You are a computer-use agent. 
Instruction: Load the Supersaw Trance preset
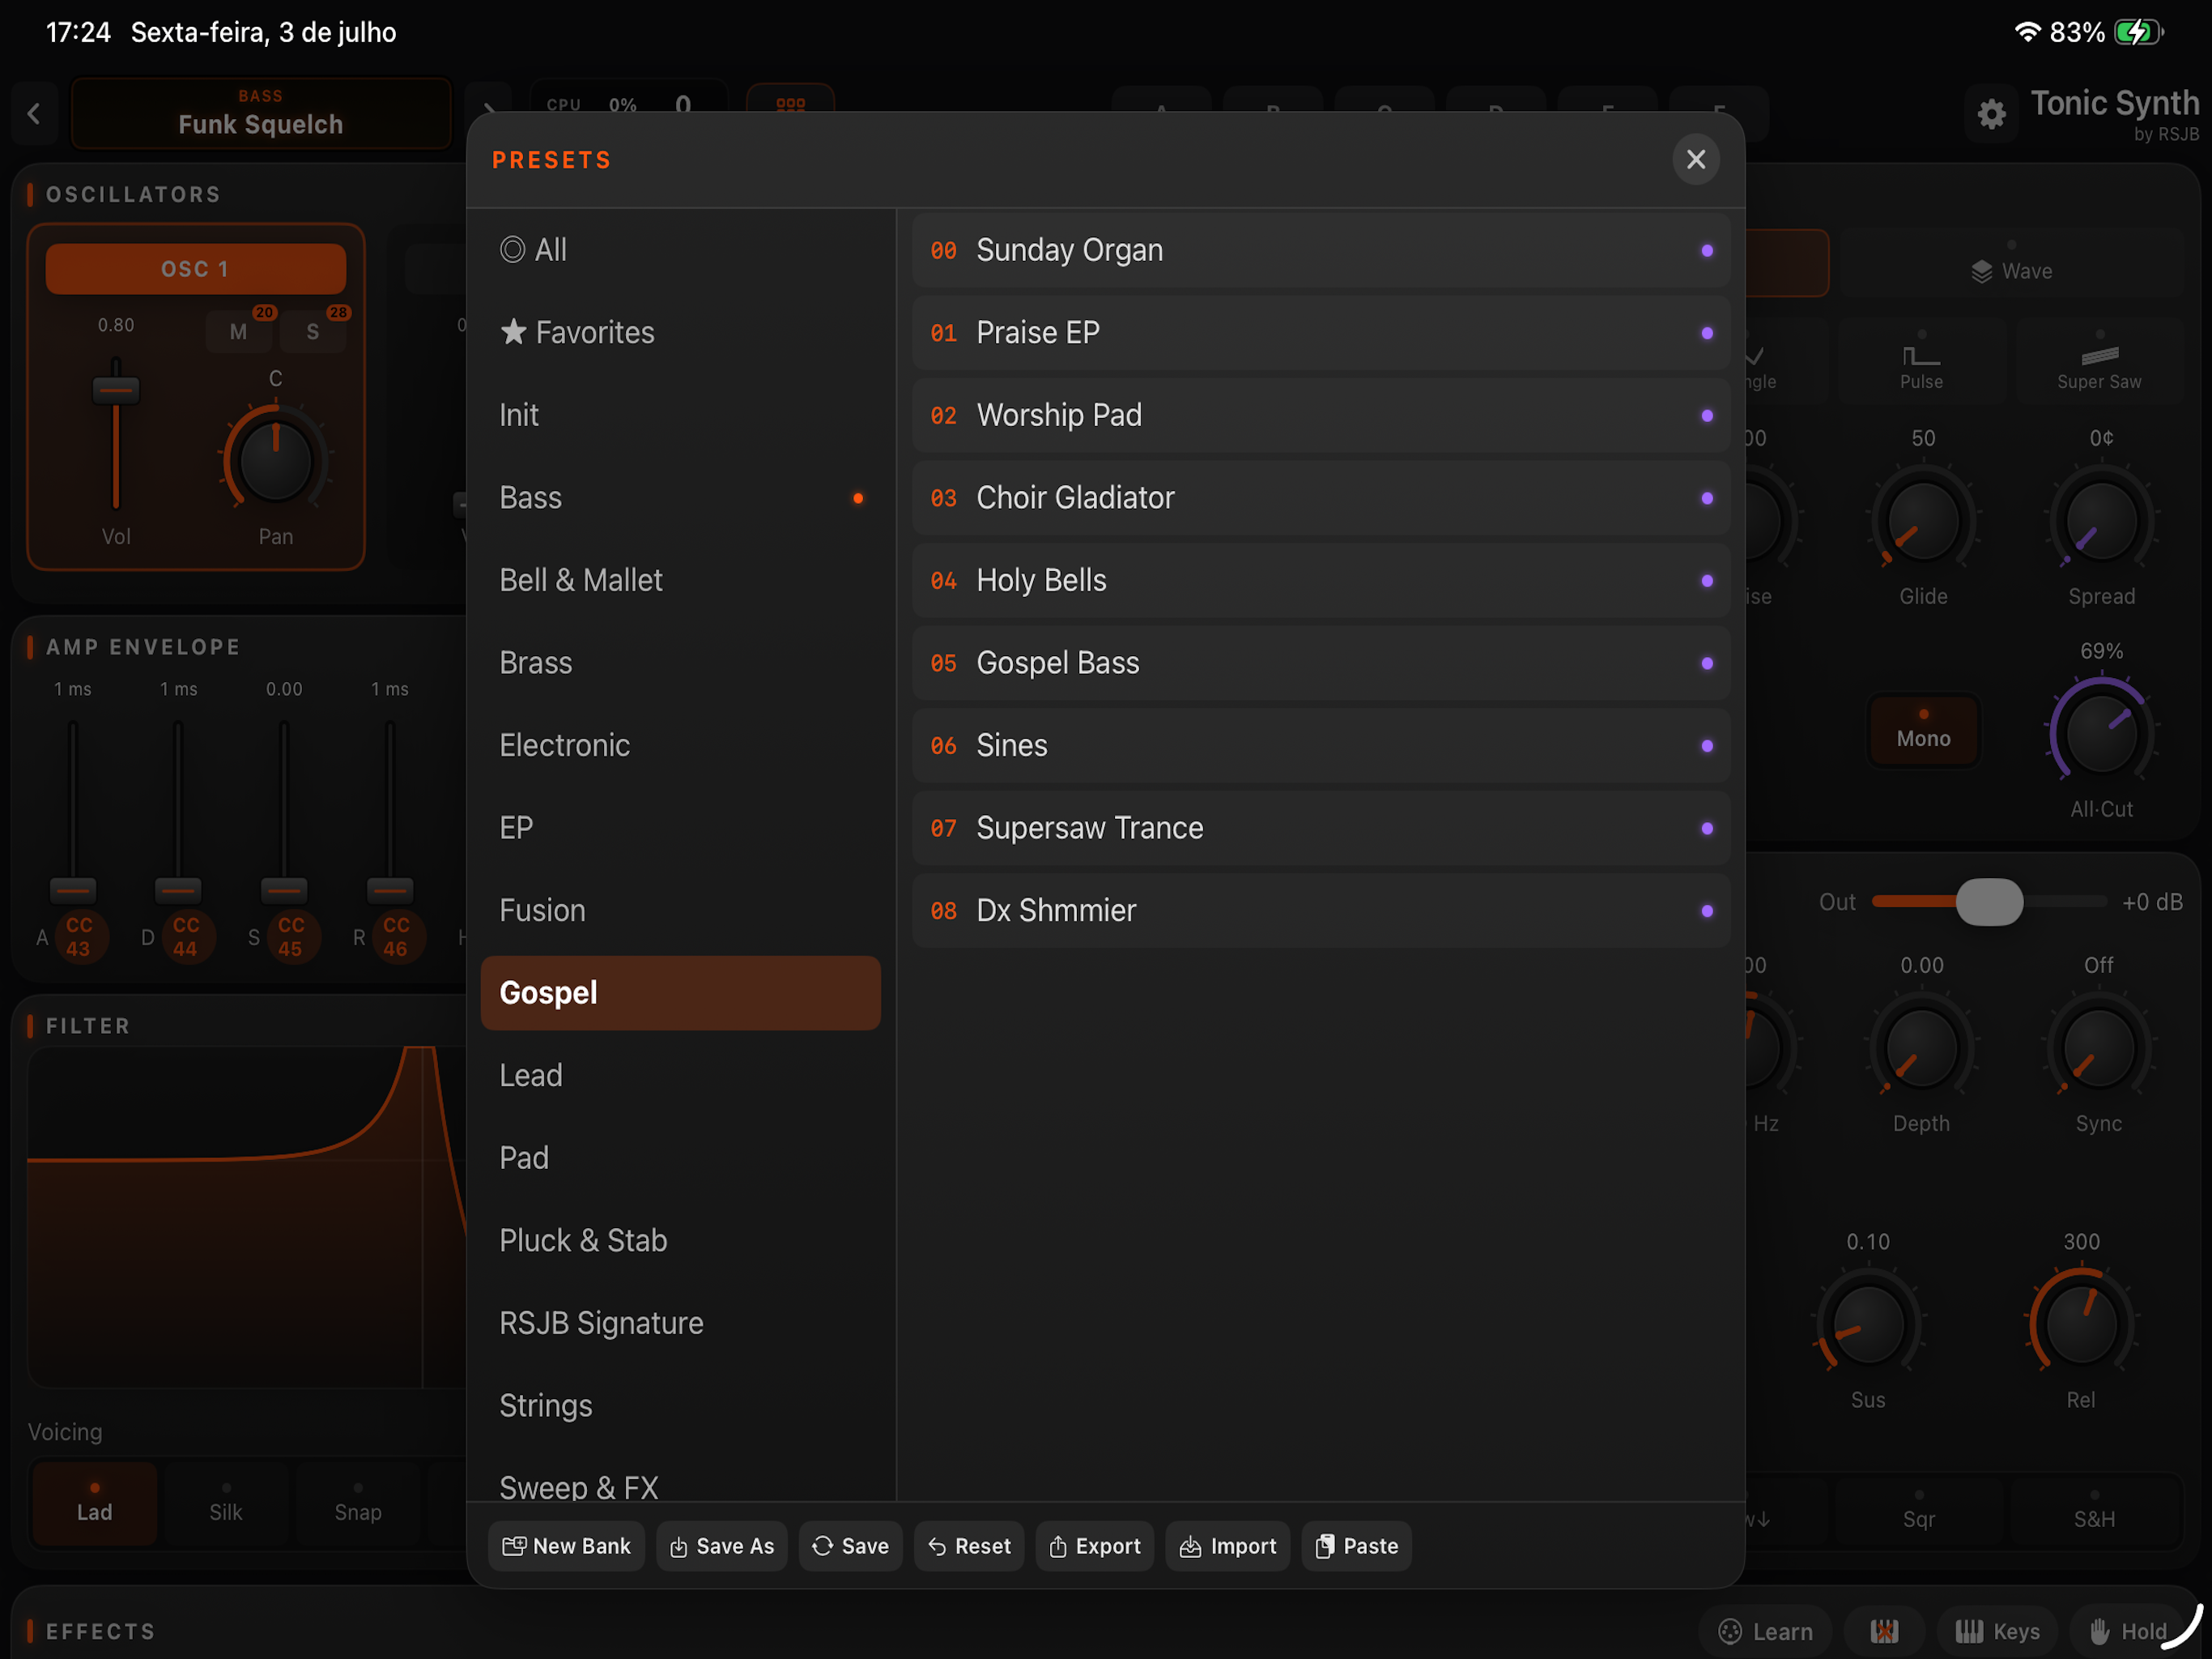pyautogui.click(x=1320, y=828)
